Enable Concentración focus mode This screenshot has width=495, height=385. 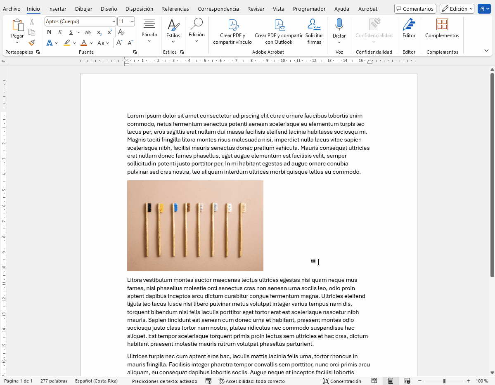(x=342, y=381)
